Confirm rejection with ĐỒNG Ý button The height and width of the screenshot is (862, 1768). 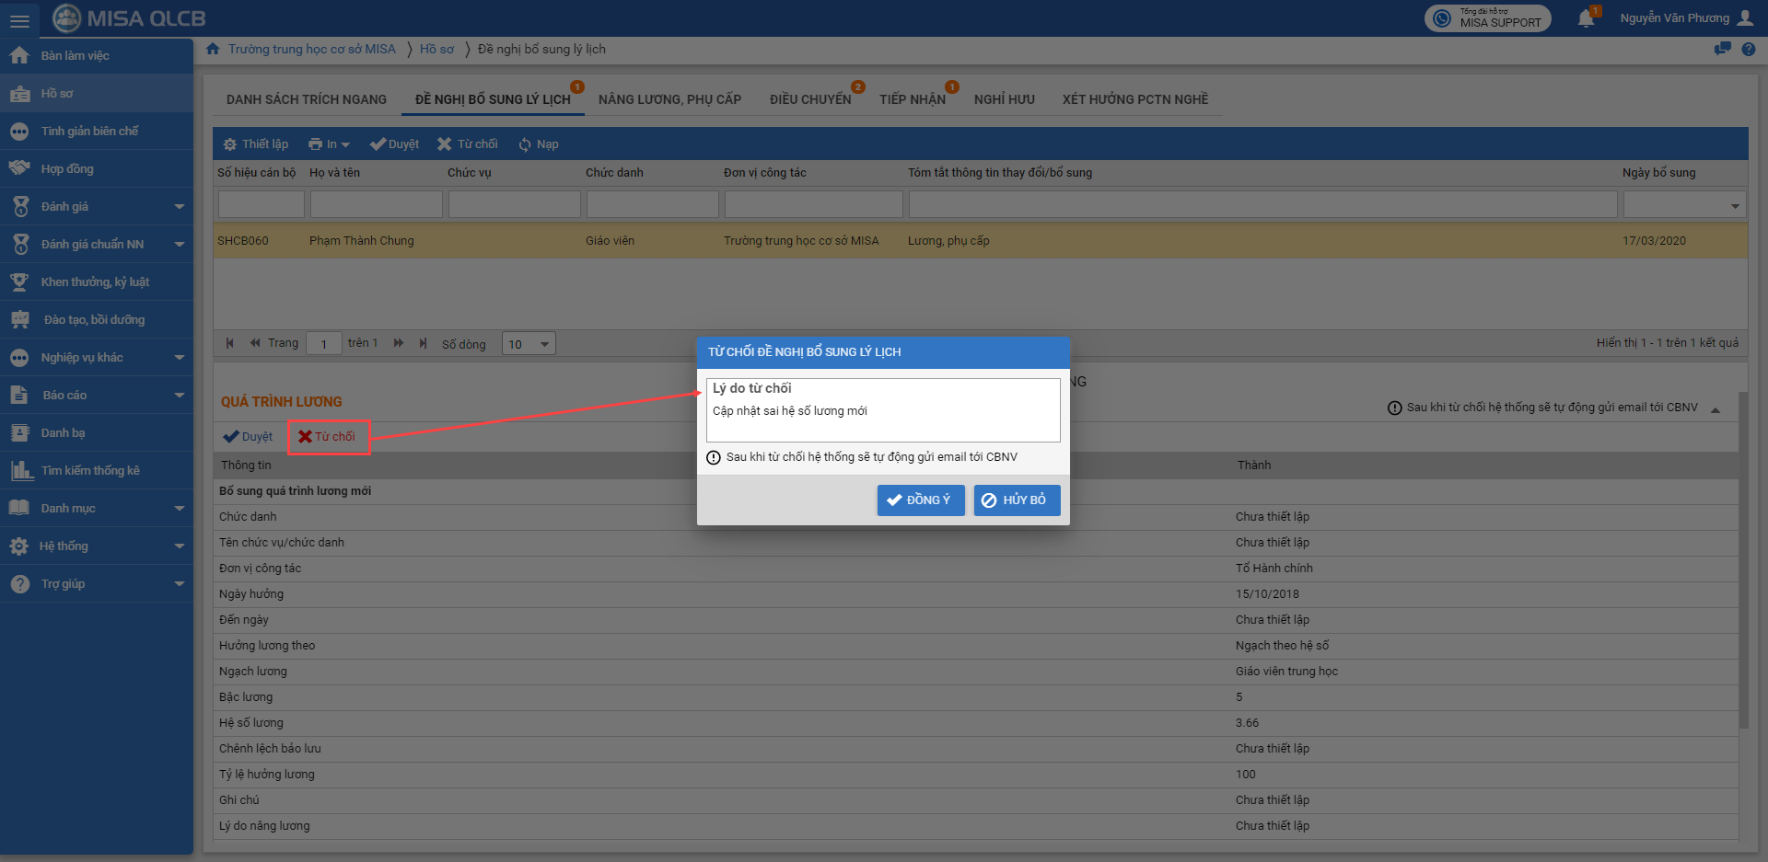click(920, 500)
